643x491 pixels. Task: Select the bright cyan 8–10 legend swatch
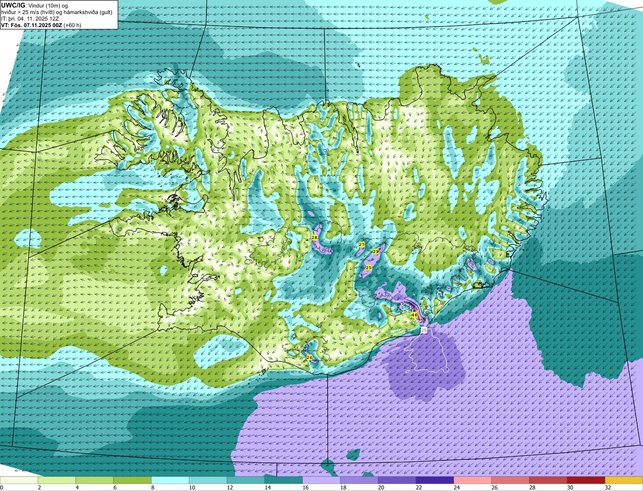click(170, 480)
